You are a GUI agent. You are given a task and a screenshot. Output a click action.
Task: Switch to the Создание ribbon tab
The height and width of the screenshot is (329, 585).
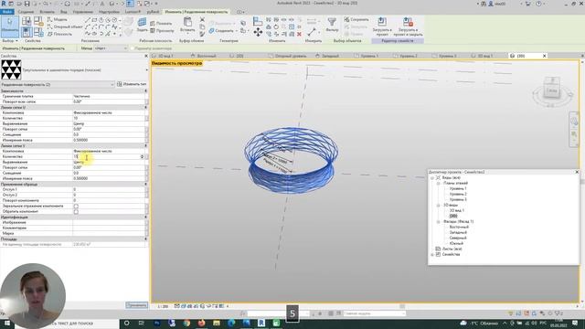27,12
